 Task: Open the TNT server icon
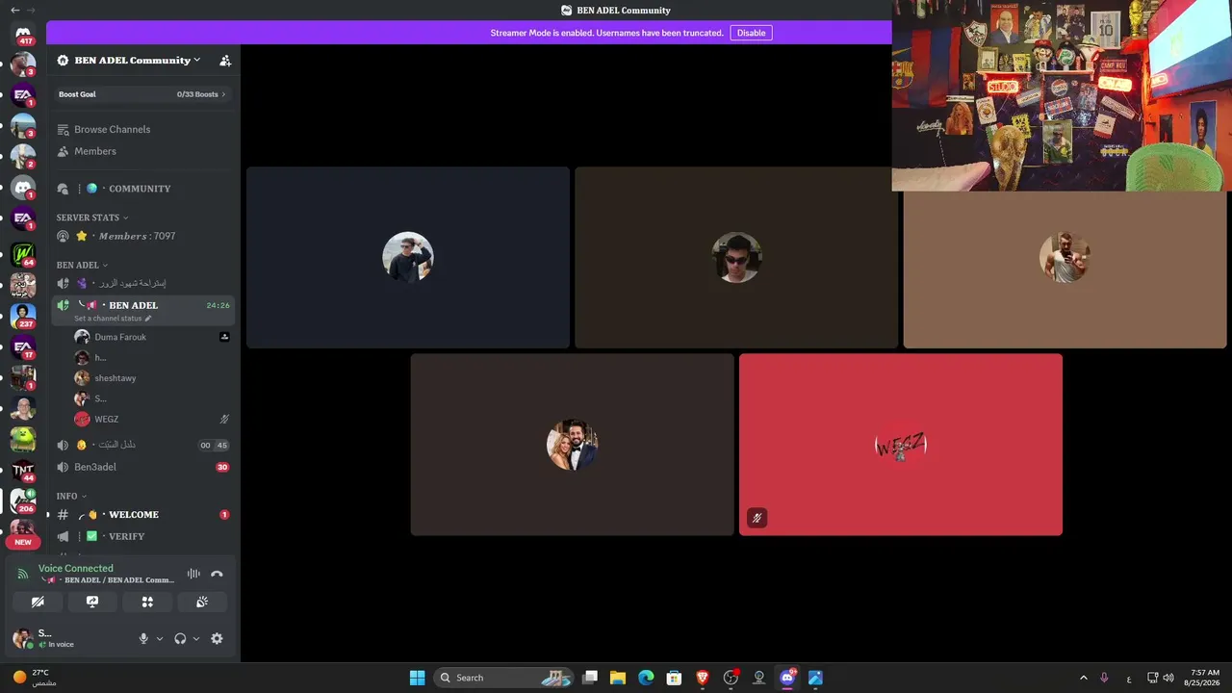click(23, 471)
